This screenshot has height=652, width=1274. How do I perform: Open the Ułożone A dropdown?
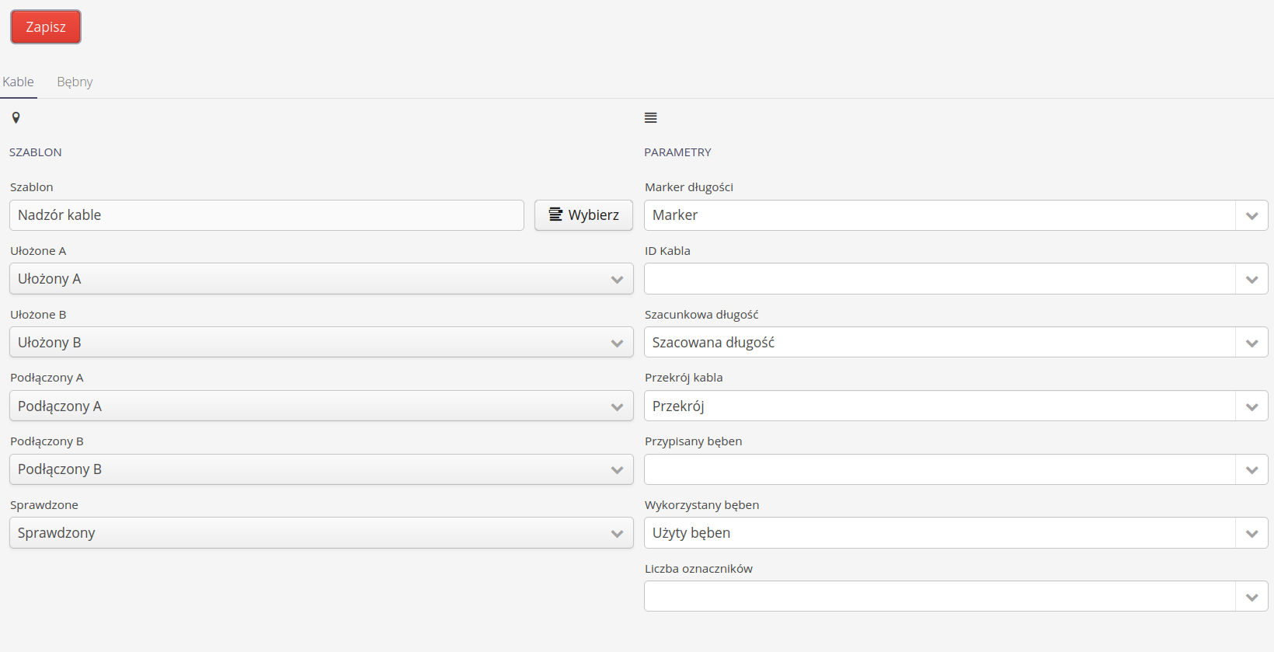321,279
